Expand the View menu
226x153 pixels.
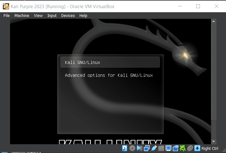pos(38,16)
